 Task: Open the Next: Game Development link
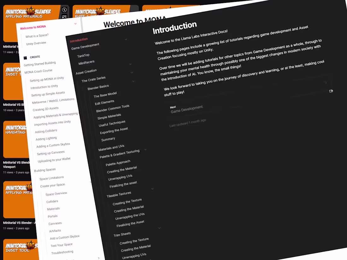pos(187,108)
